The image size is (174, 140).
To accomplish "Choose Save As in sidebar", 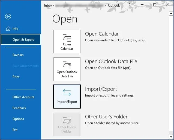I will click(18, 55).
